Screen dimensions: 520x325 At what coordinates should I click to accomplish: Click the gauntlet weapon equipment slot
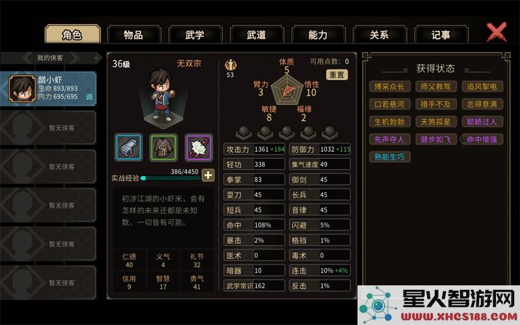pos(129,148)
